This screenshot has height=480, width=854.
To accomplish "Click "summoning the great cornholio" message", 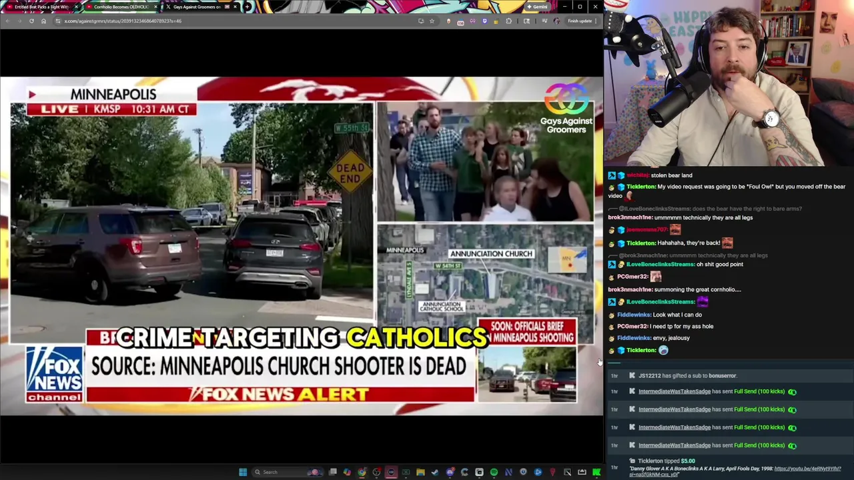I will (x=675, y=289).
